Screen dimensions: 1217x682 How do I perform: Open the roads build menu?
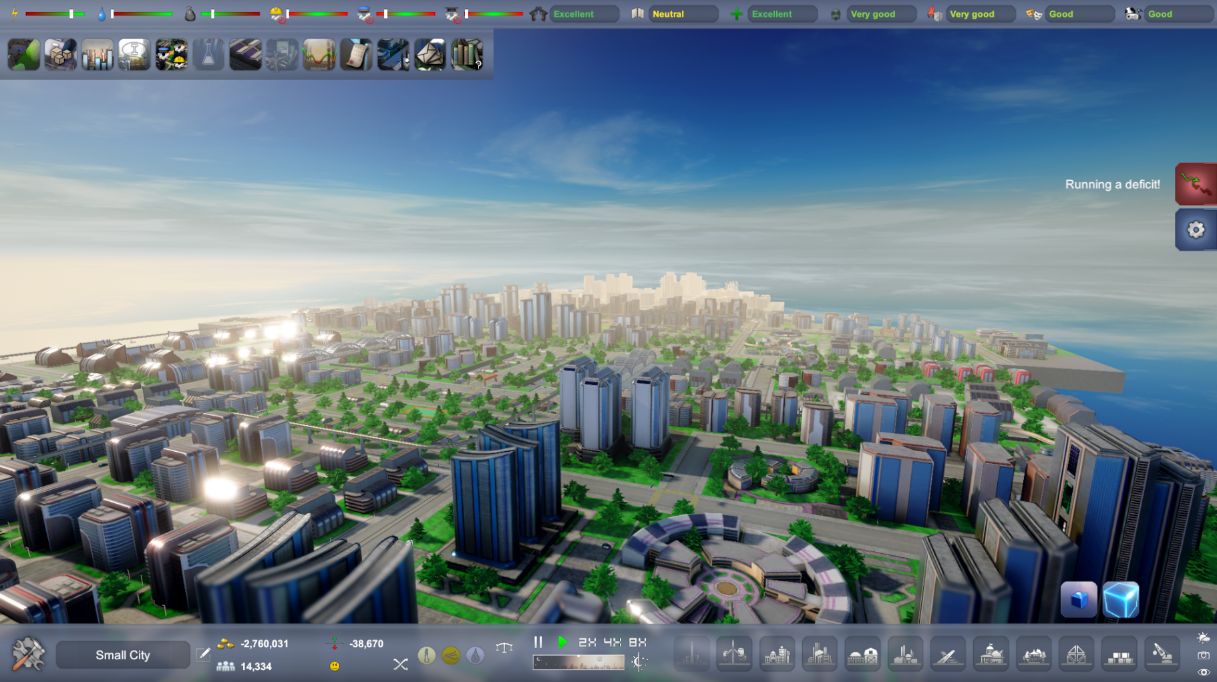[x=948, y=654]
